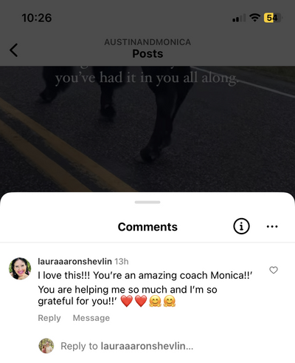Tap the lauraaaronshevlin username link
295x363 pixels.
point(74,261)
